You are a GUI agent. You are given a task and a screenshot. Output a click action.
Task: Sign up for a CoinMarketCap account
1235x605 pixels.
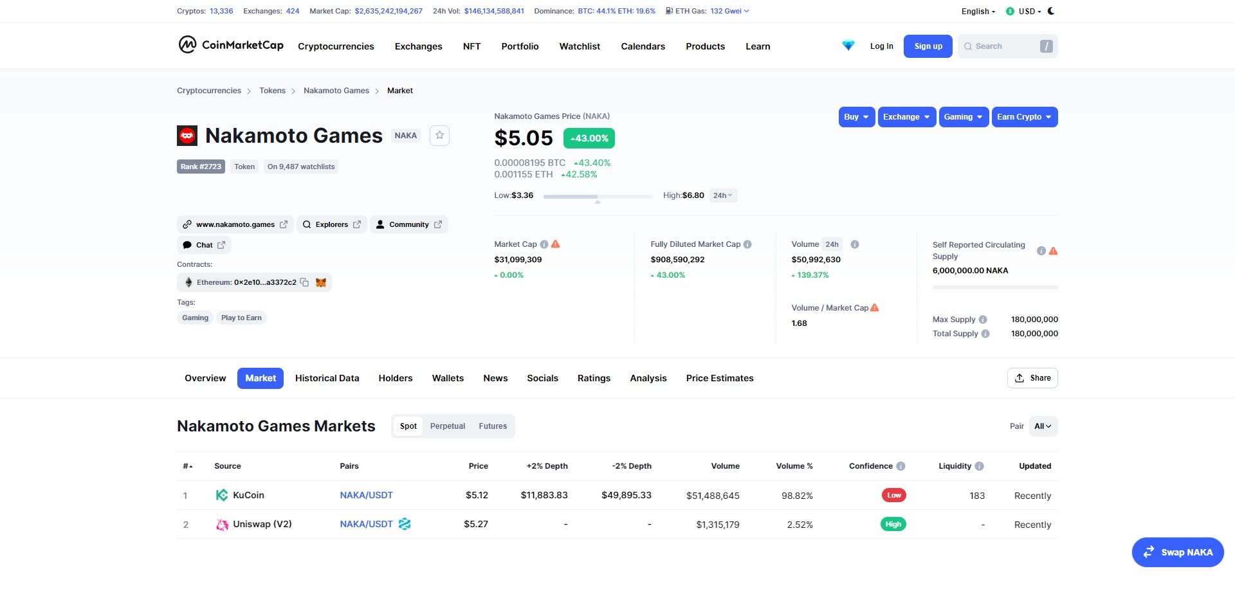pyautogui.click(x=927, y=46)
